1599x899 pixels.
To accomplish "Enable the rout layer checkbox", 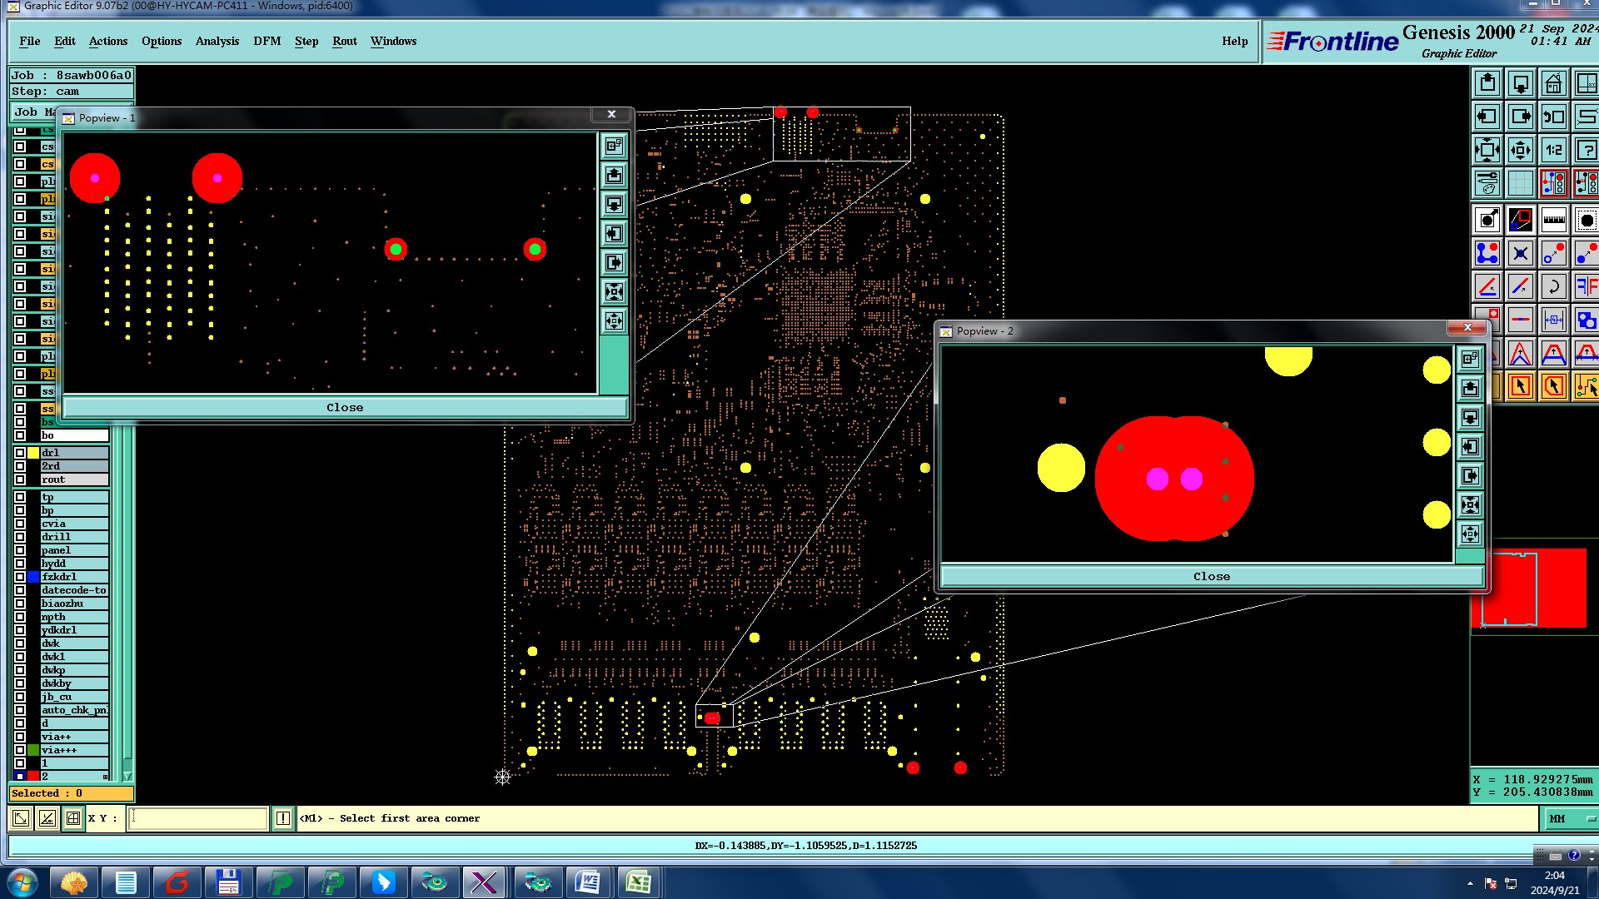I will [x=20, y=479].
